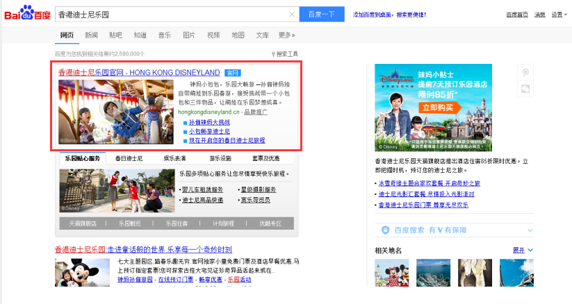This screenshot has height=304, width=572.
Task: Open the cave related place thumbnail
Action: pyautogui.click(x=475, y=273)
